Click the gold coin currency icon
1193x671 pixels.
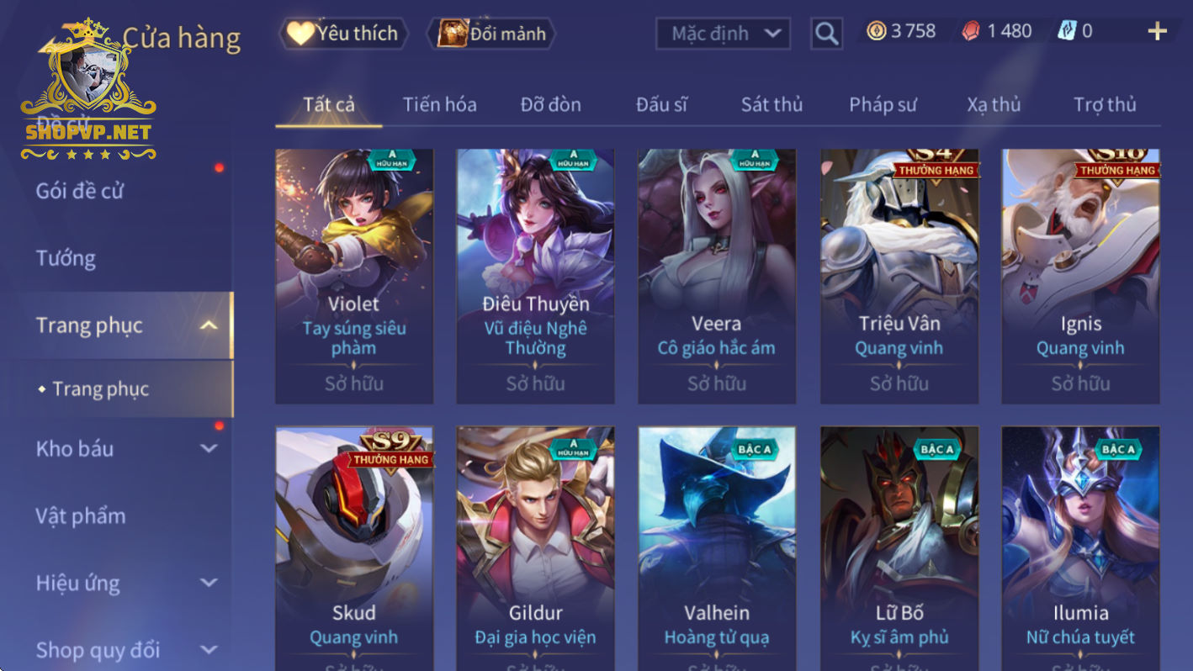pyautogui.click(x=877, y=32)
